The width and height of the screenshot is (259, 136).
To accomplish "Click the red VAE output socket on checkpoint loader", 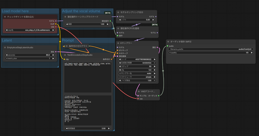I will (x=56, y=27).
